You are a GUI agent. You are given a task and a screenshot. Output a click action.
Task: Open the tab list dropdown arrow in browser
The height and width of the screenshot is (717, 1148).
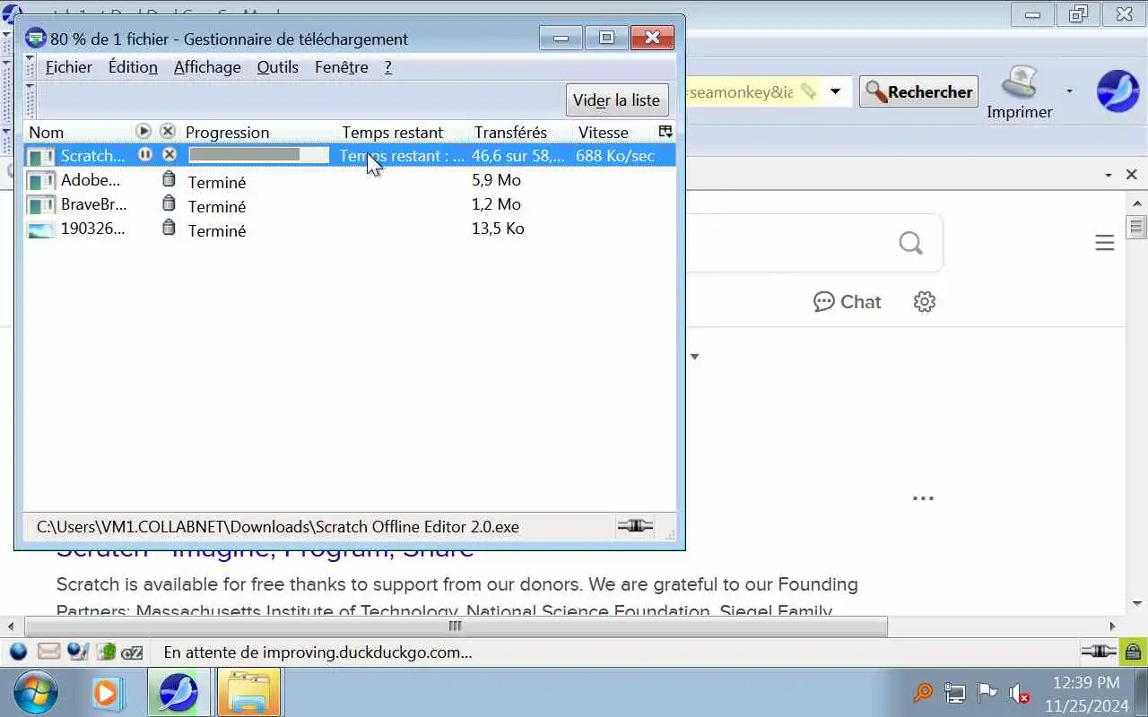coord(1109,175)
